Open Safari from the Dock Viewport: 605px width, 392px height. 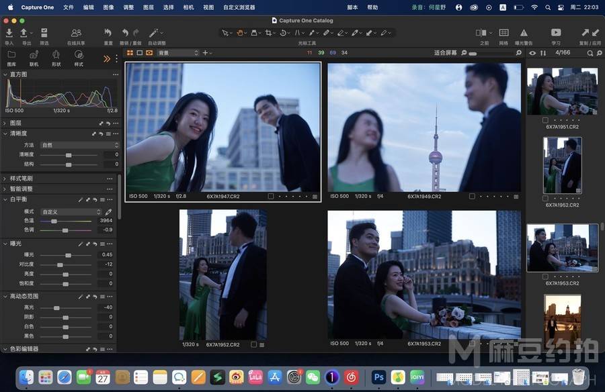tap(65, 377)
